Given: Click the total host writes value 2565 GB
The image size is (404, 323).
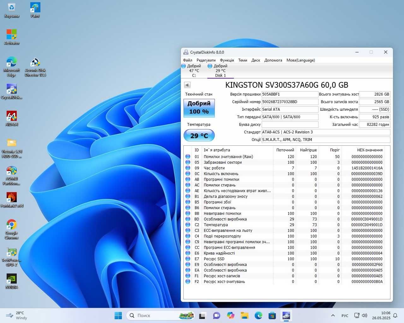Looking at the screenshot, I should (375, 102).
